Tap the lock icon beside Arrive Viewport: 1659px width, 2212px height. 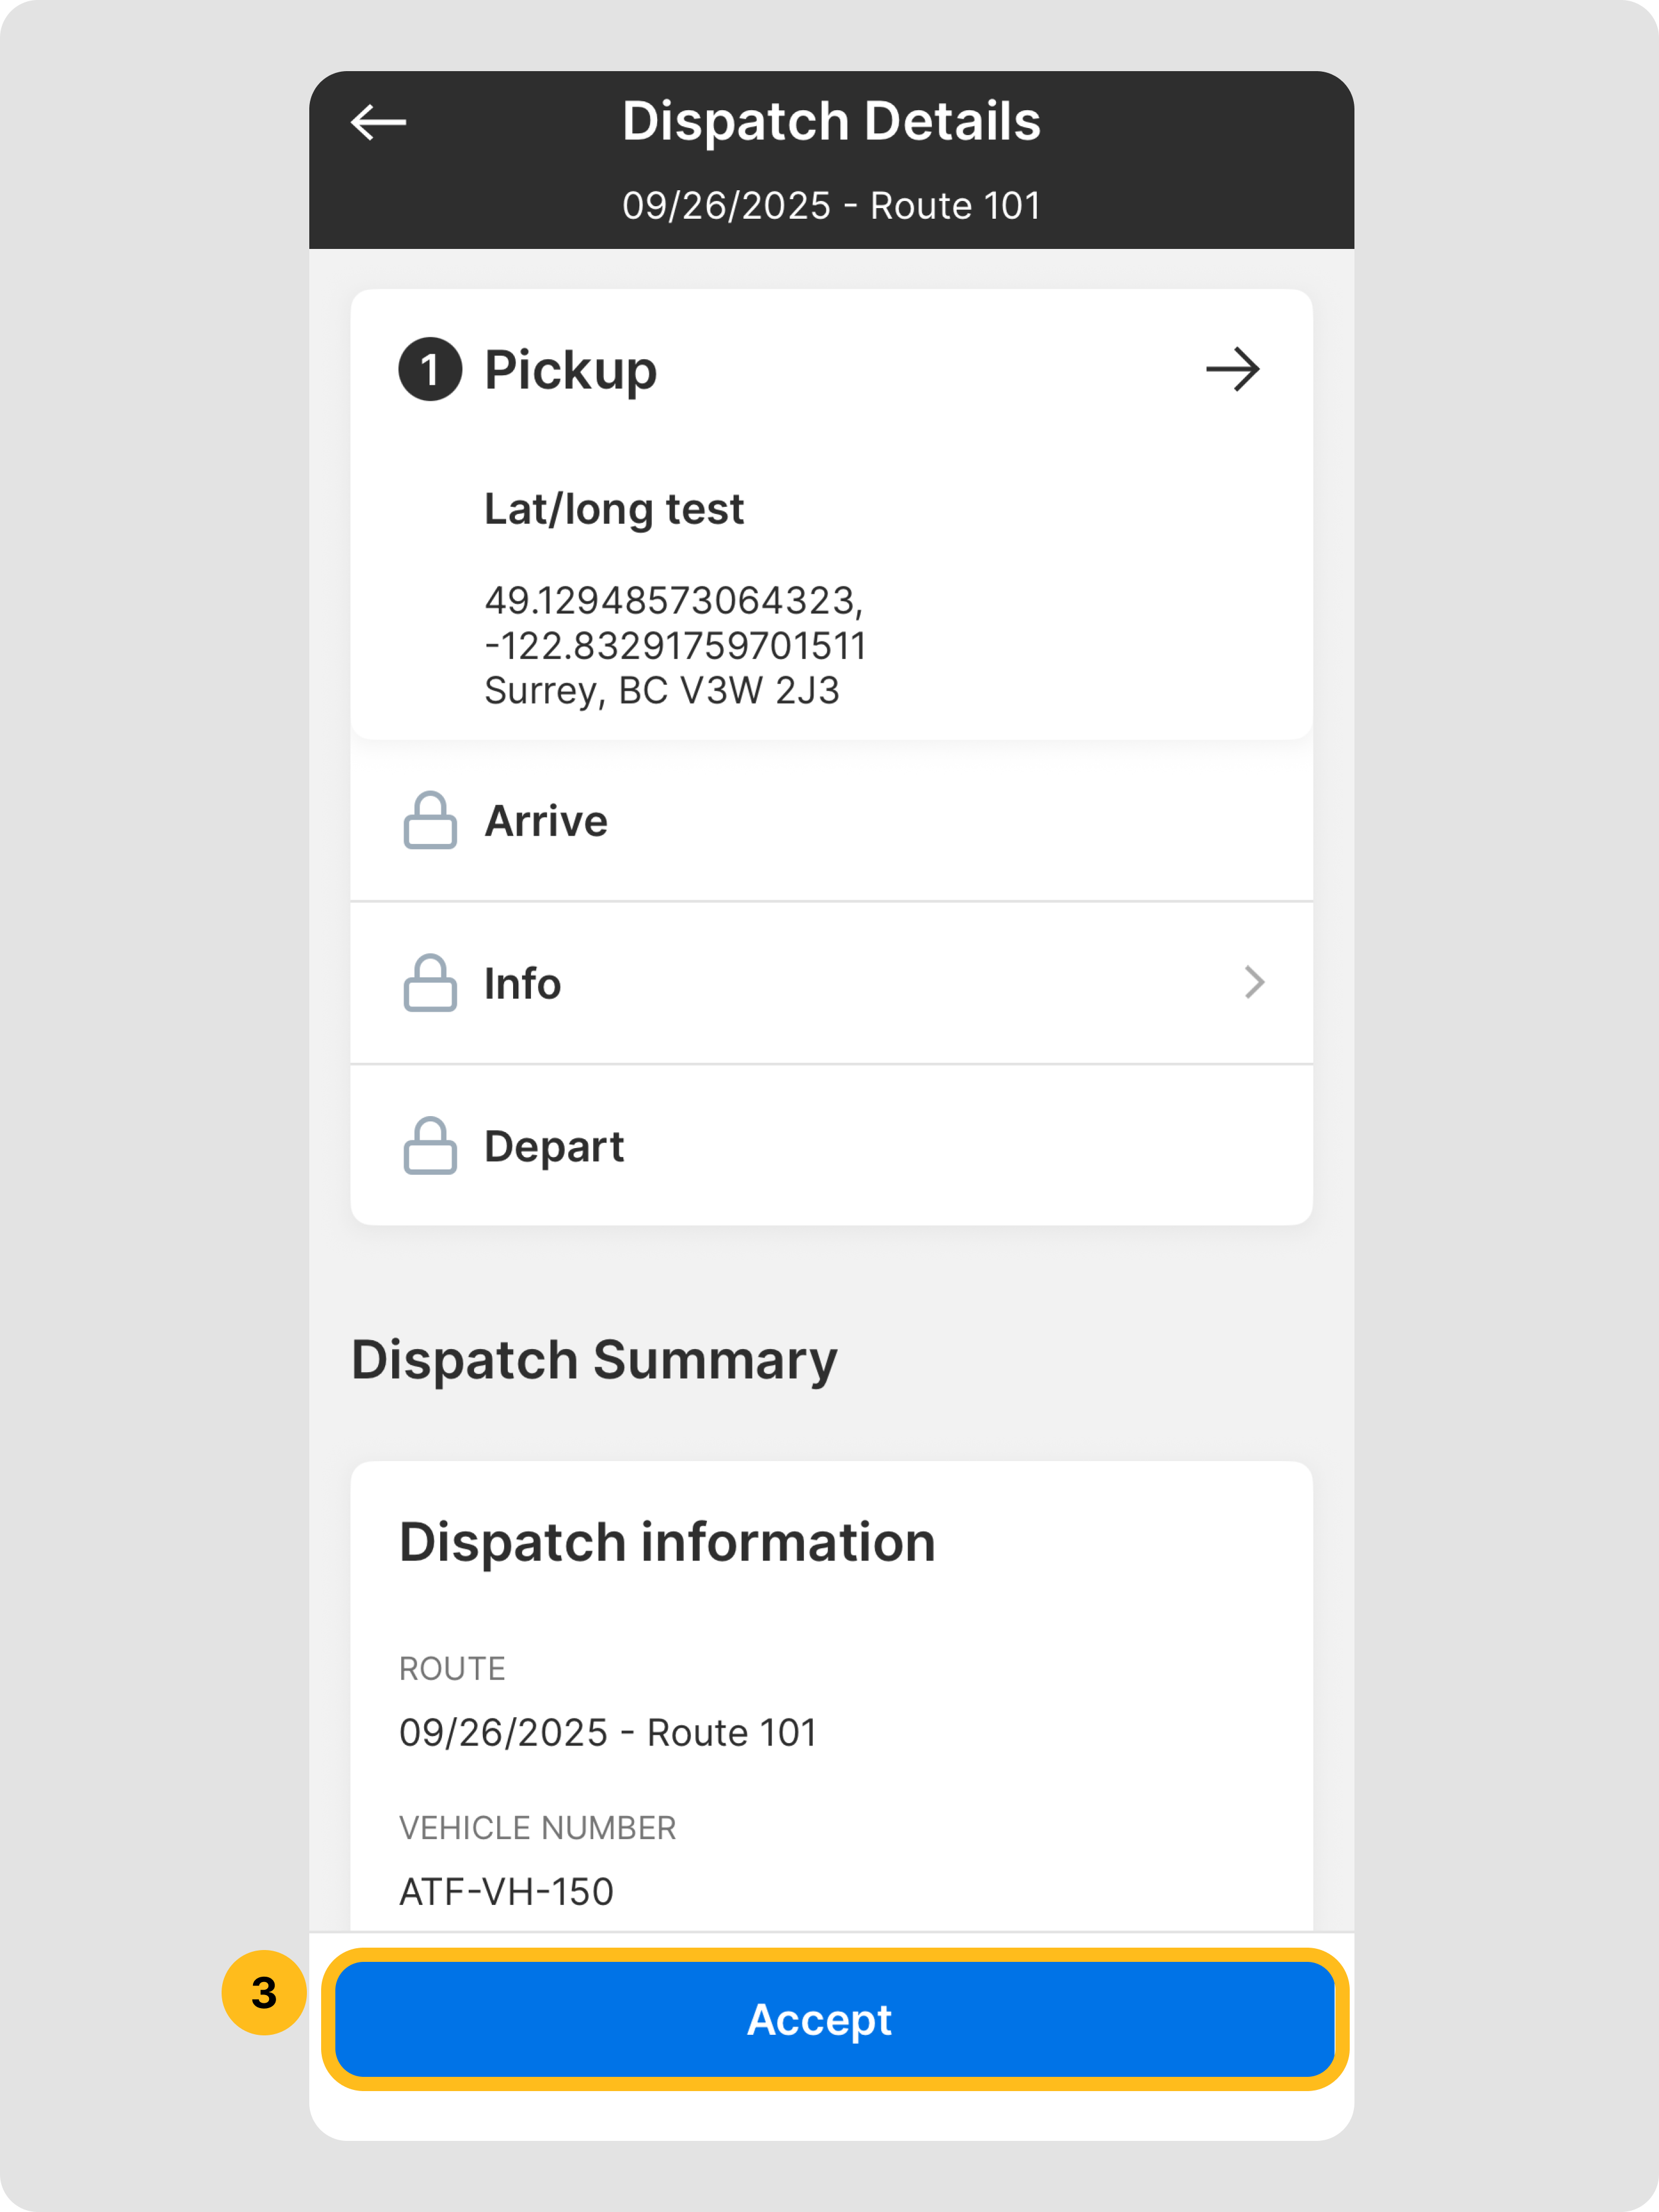[x=430, y=821]
